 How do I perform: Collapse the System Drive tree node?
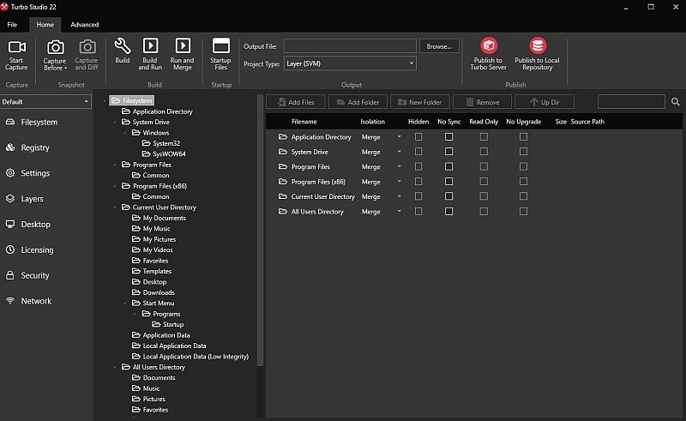tap(115, 122)
